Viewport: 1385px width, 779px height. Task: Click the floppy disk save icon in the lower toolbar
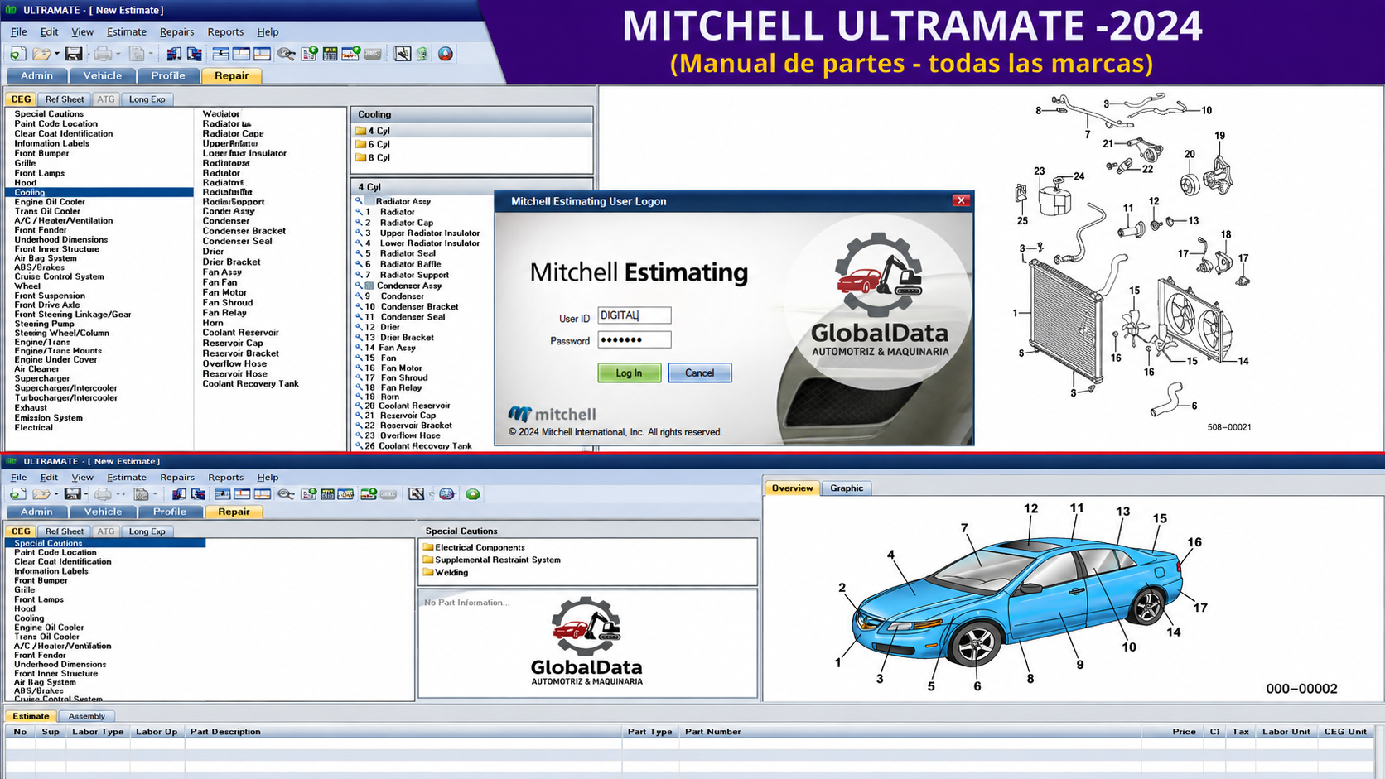[x=73, y=494]
